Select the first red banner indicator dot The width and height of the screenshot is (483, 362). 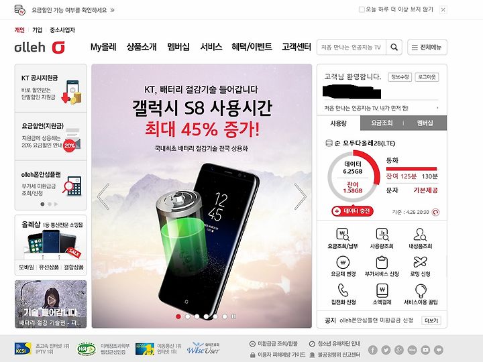[x=178, y=316]
